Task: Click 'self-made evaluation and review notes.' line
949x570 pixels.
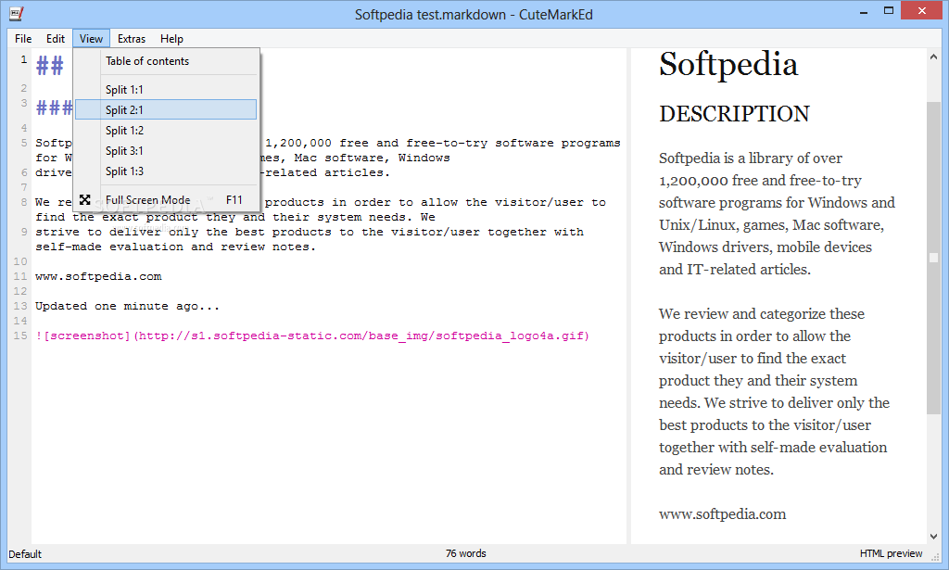Action: [x=175, y=247]
